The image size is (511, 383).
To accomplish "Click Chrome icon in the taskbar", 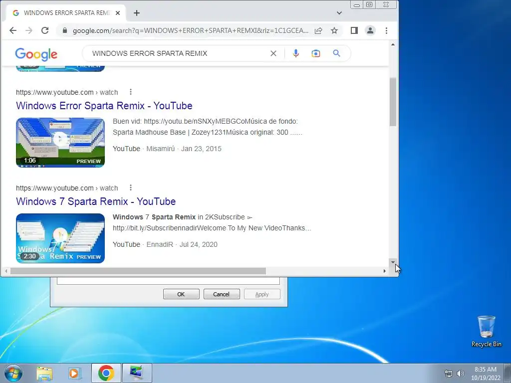I will point(106,373).
